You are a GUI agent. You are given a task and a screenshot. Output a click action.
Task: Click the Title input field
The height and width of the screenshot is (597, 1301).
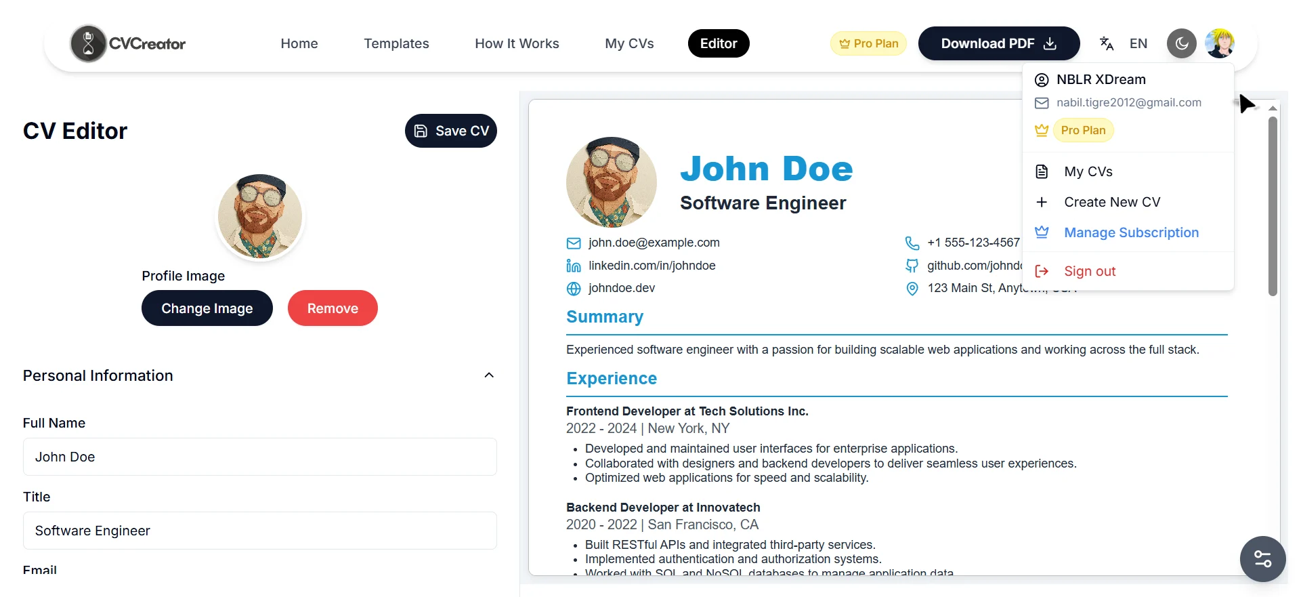pos(260,531)
